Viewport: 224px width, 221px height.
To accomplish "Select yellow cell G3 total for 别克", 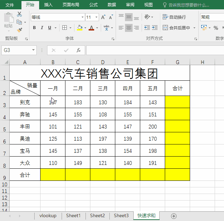I will tap(177, 102).
